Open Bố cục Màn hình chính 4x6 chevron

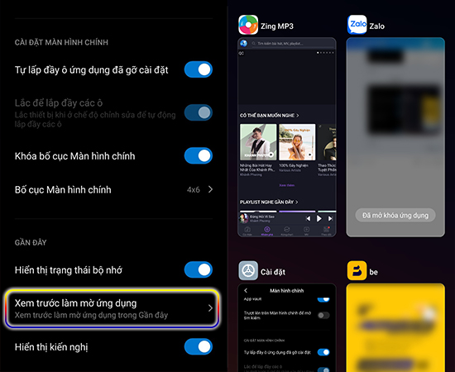click(x=210, y=189)
